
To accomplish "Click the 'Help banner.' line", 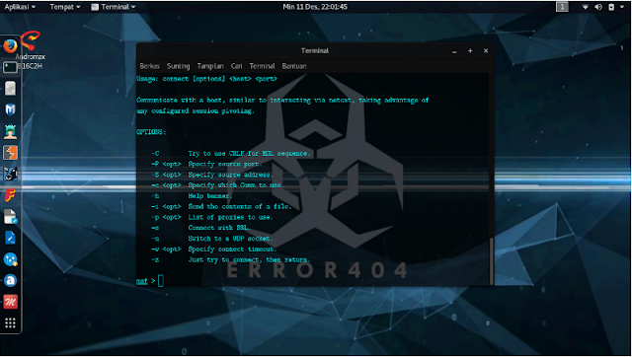I will click(209, 196).
